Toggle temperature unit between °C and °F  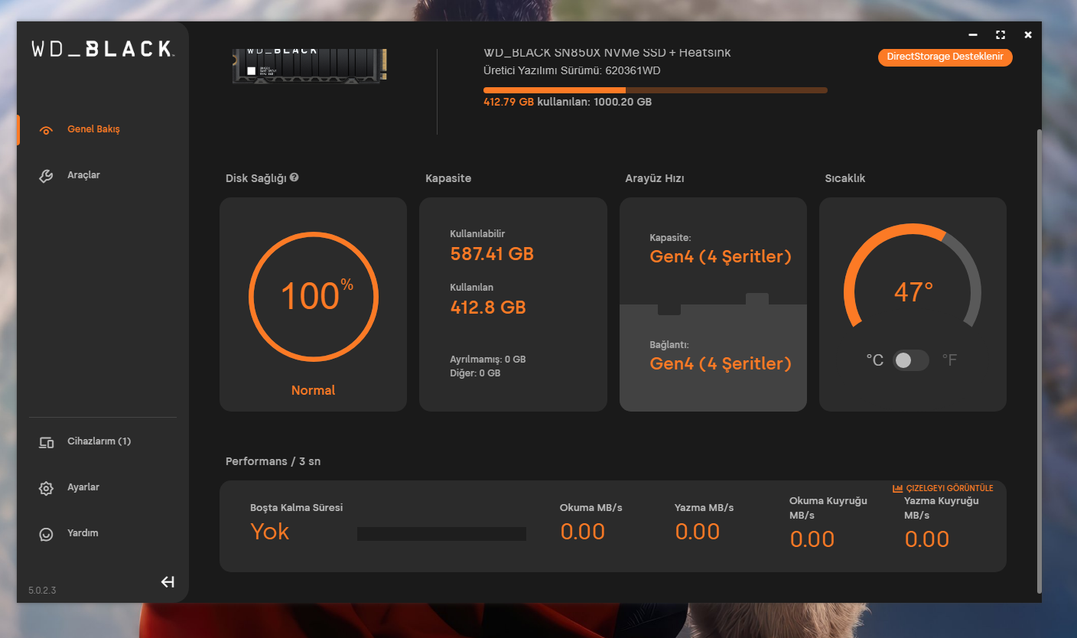pyautogui.click(x=910, y=360)
